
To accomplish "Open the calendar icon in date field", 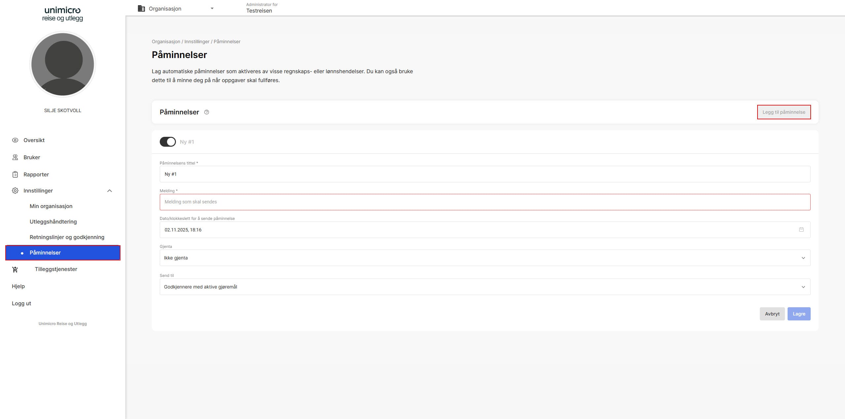I will coord(801,229).
